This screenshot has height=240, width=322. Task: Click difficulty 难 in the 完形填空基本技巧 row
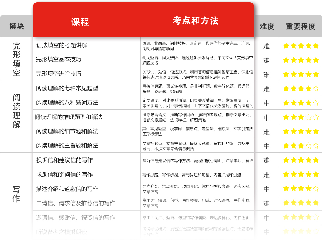coord(267,60)
